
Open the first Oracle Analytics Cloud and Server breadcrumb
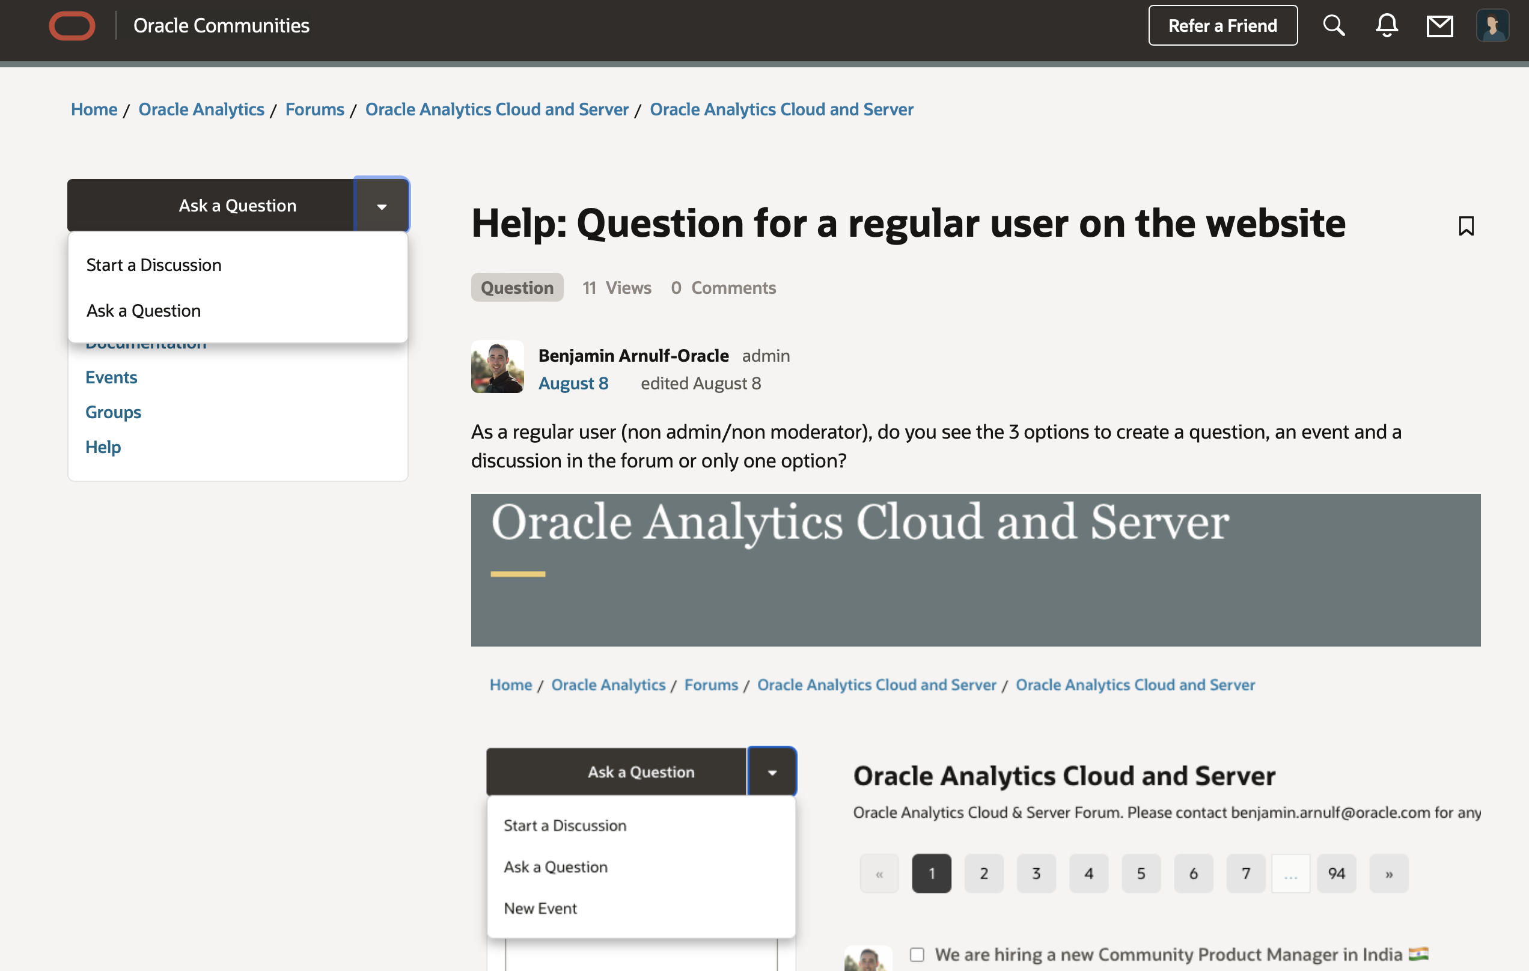pyautogui.click(x=496, y=109)
